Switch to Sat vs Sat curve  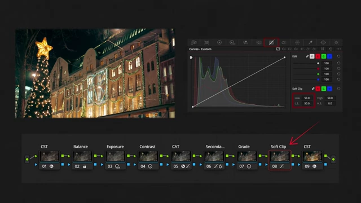309,49
